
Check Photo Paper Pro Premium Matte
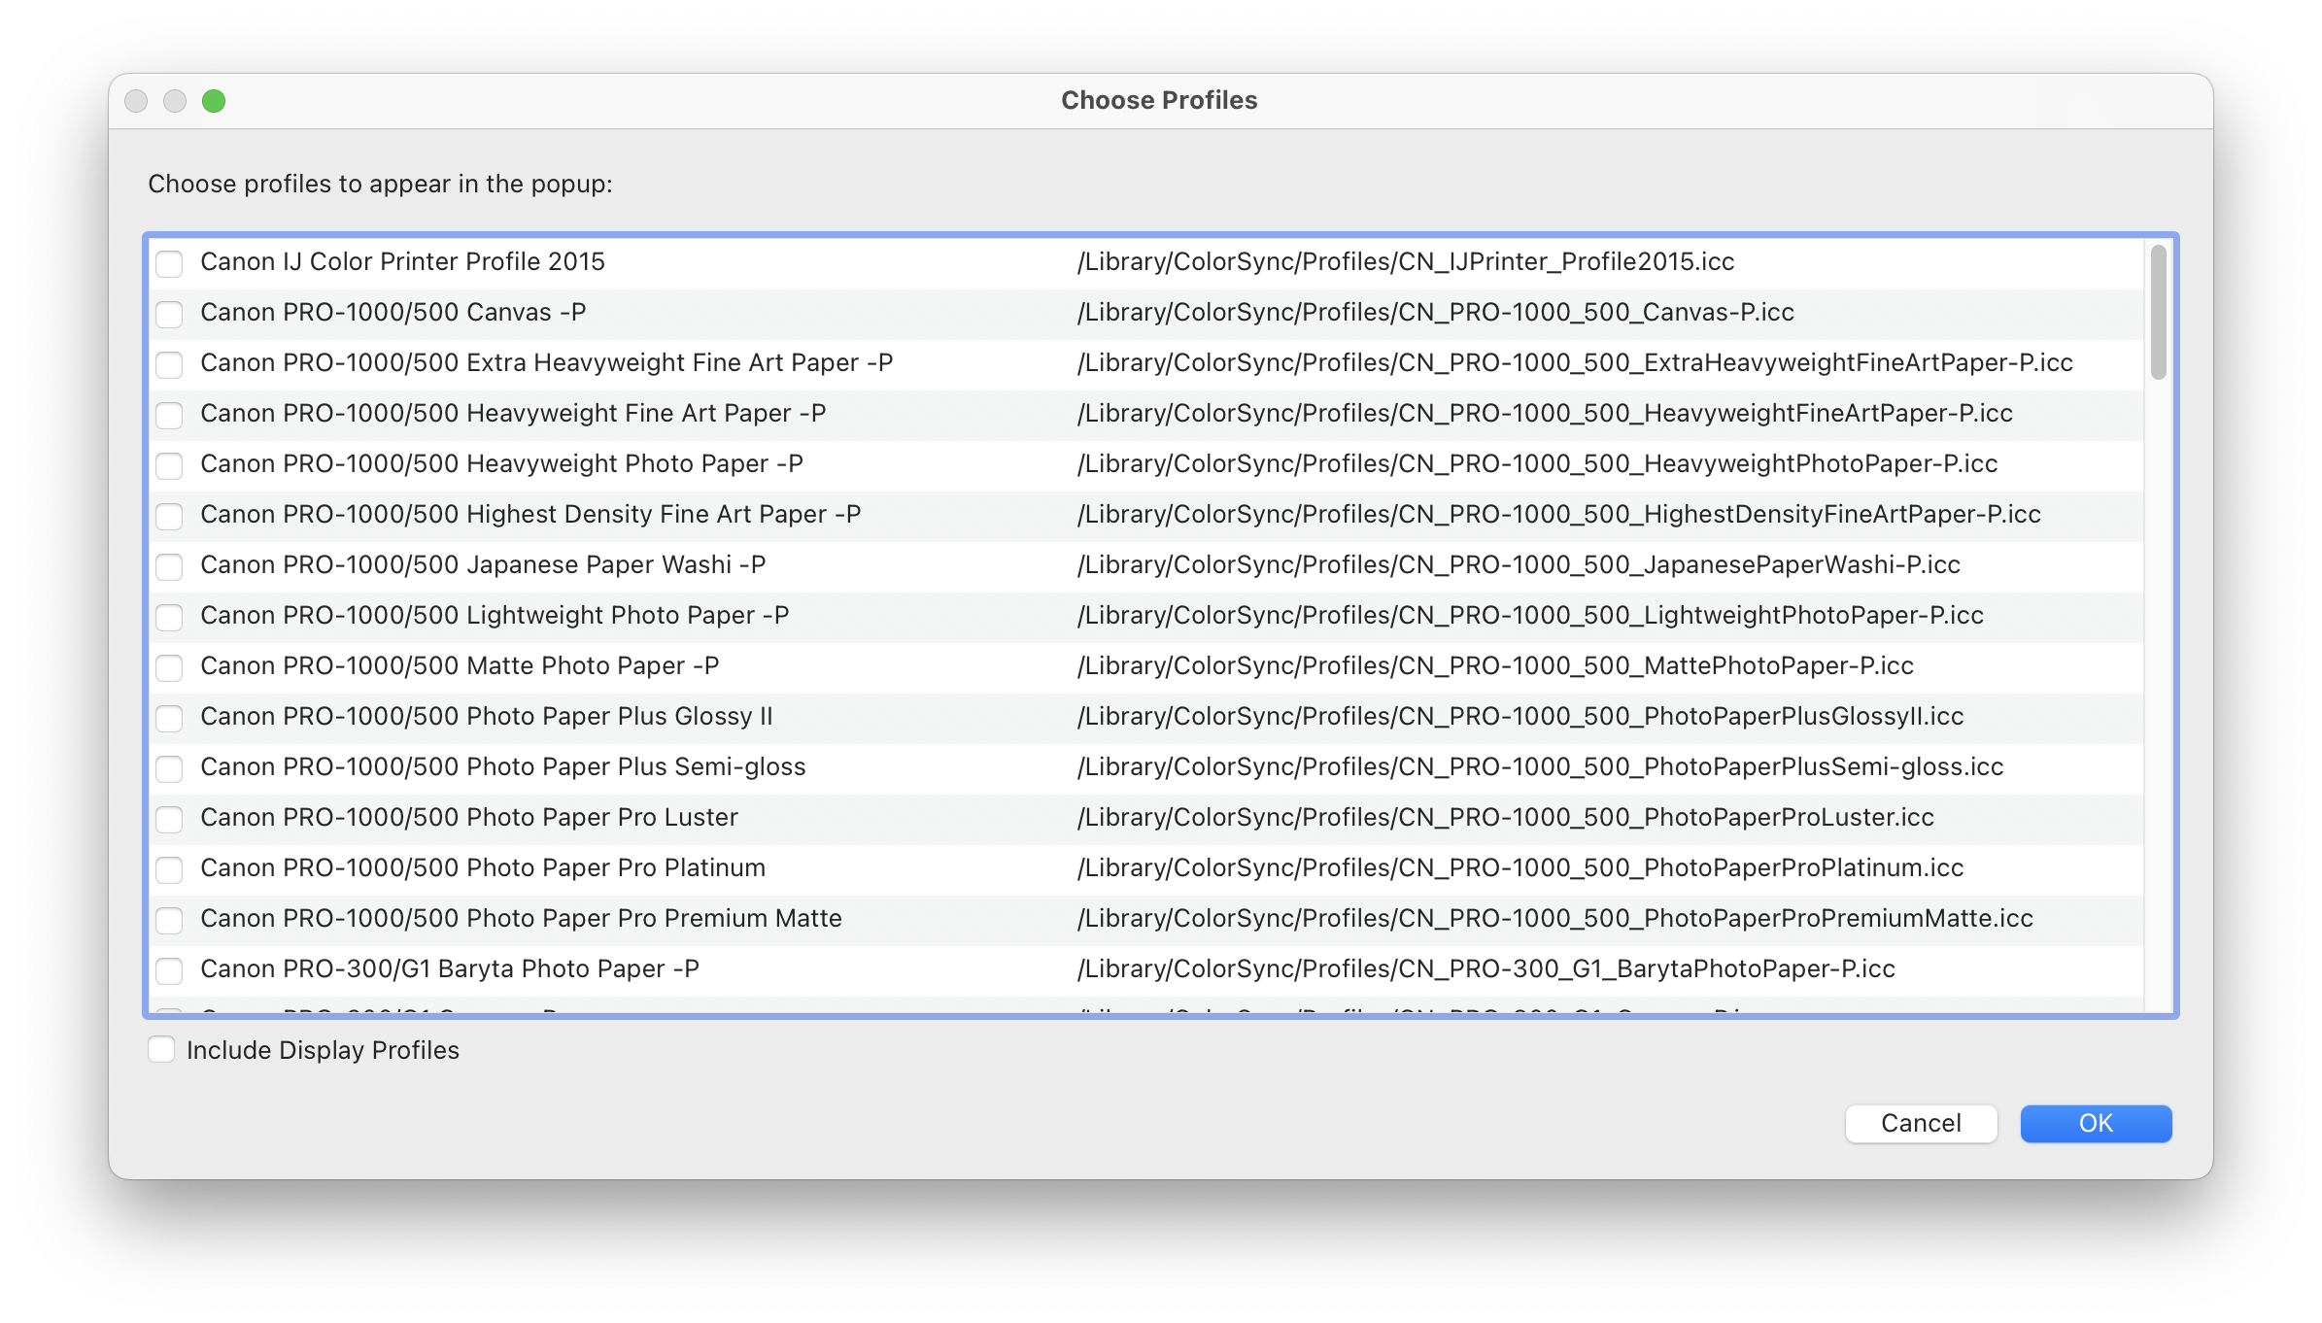169,920
